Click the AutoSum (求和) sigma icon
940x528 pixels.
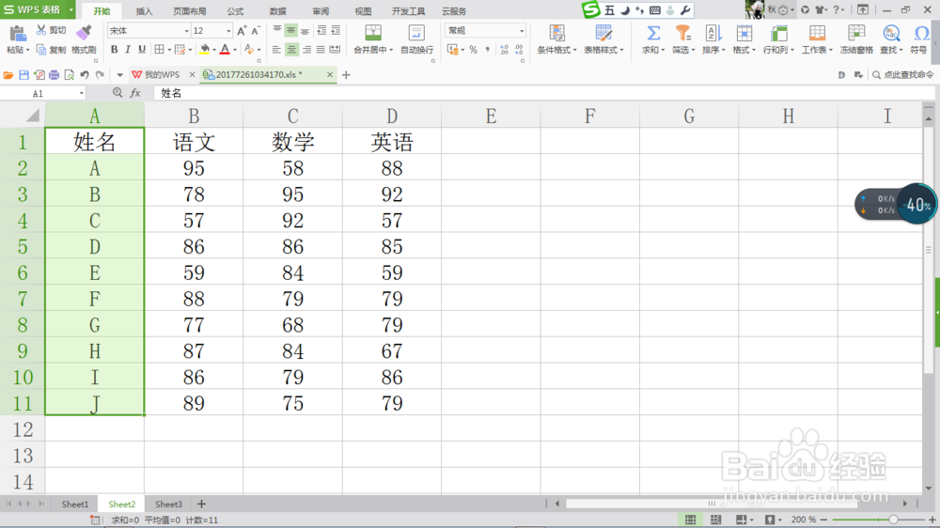[x=653, y=33]
